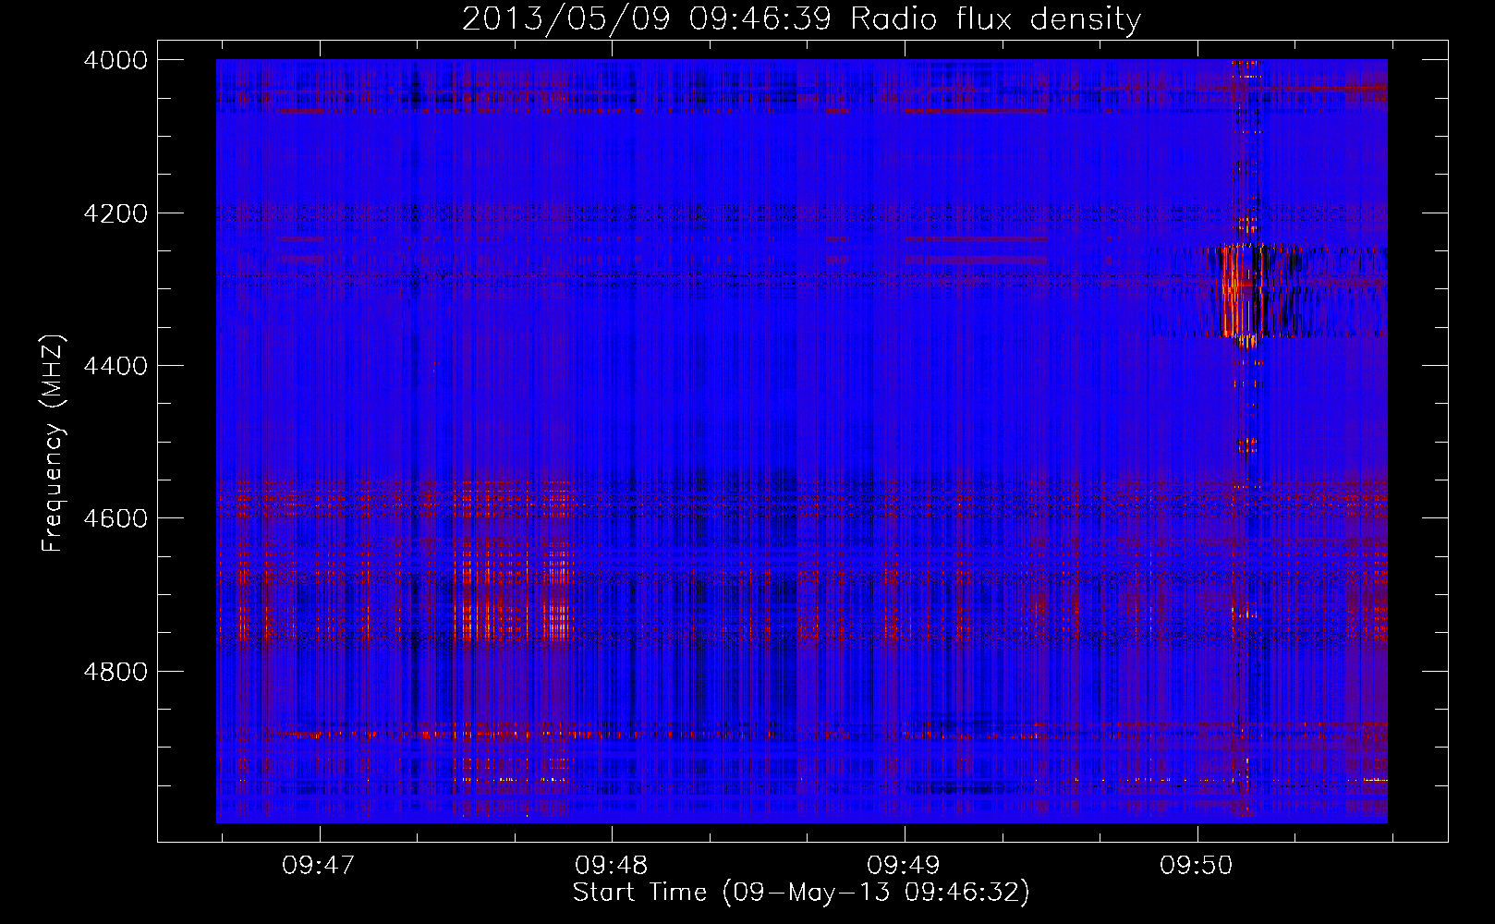Click the 4000 frequency tick label
The image size is (1495, 924).
[115, 60]
